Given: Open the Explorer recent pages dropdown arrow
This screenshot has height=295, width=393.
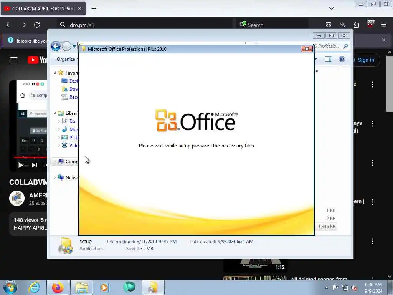Looking at the screenshot, I should tap(74, 46).
